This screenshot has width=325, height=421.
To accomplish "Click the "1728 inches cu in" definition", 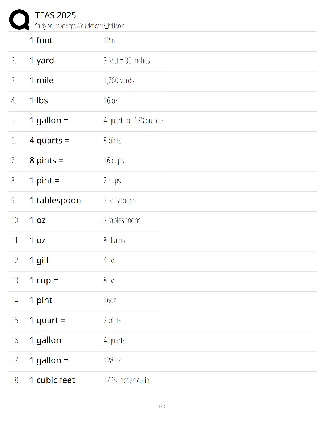I will click(126, 380).
